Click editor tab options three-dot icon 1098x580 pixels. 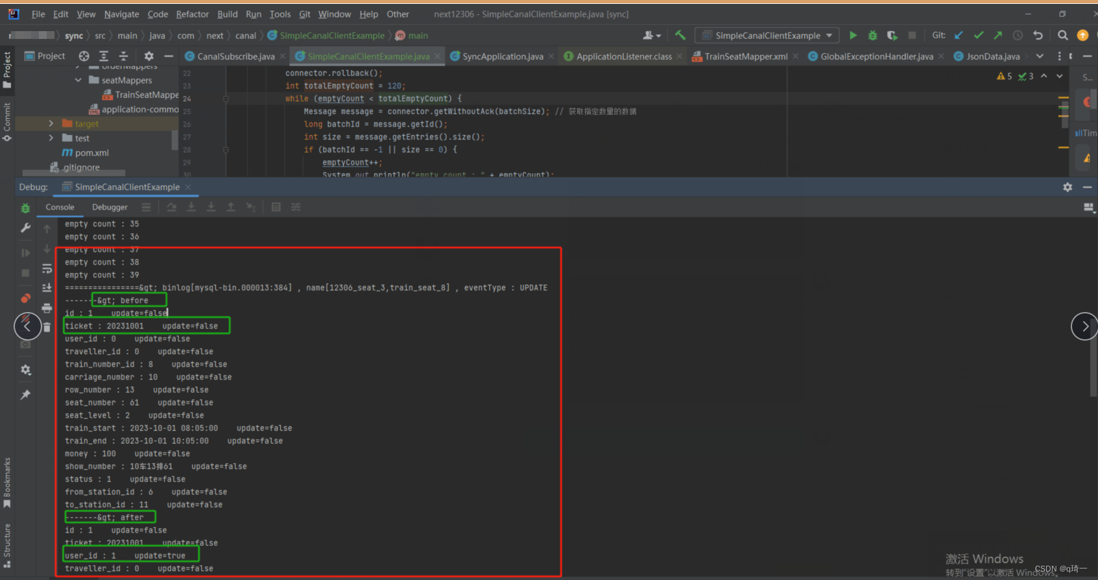tap(1060, 56)
